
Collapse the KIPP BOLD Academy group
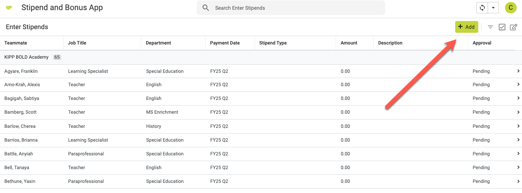(x=26, y=57)
